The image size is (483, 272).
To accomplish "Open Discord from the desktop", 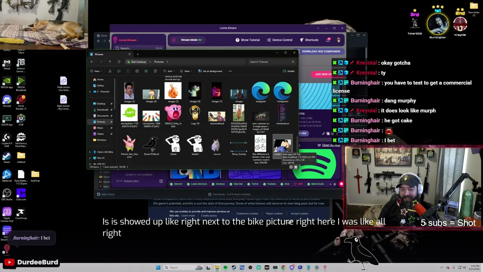I will pos(6,101).
